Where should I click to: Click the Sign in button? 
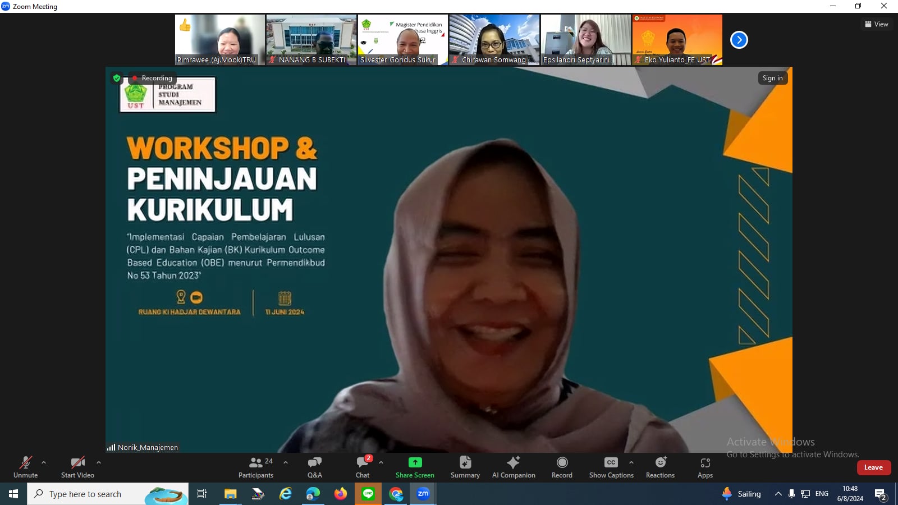click(x=772, y=78)
